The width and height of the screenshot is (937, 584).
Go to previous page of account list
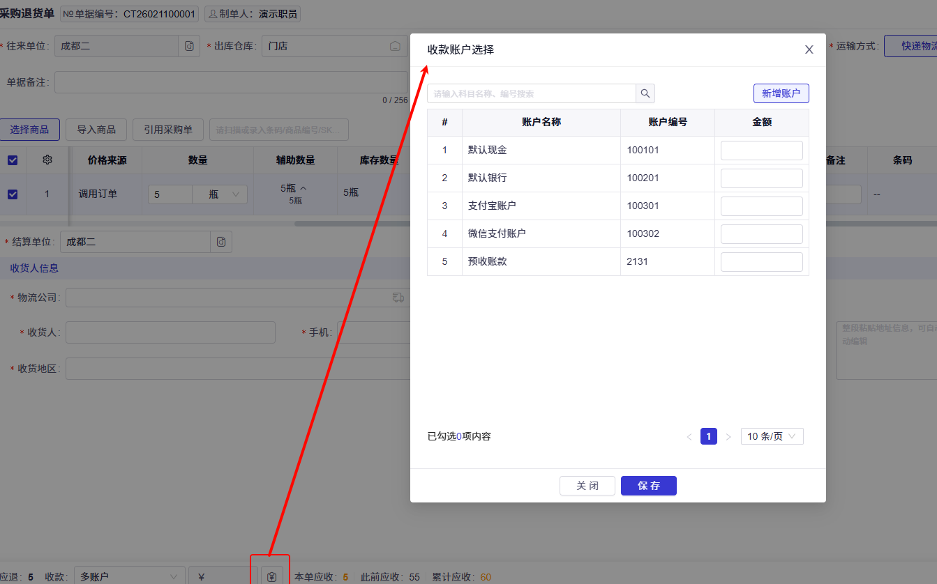pos(689,437)
